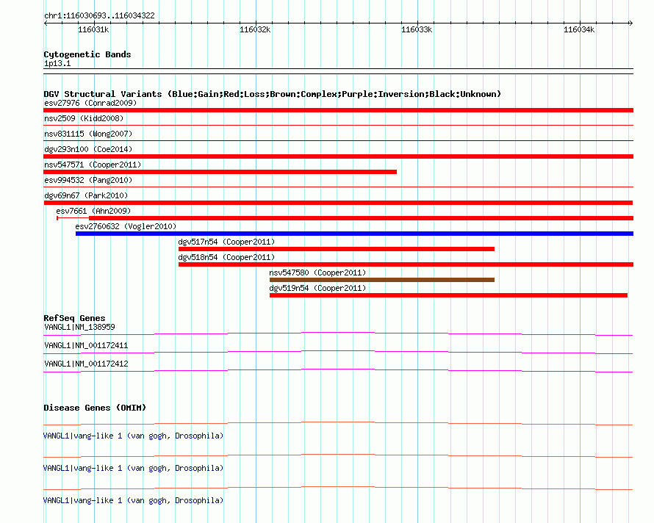Open the dgv518n54 (Cooper2011) label

226,257
